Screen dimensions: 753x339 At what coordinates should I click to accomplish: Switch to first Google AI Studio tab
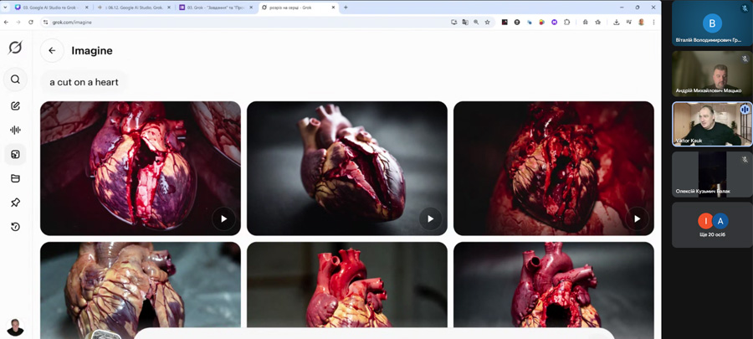[x=49, y=8]
